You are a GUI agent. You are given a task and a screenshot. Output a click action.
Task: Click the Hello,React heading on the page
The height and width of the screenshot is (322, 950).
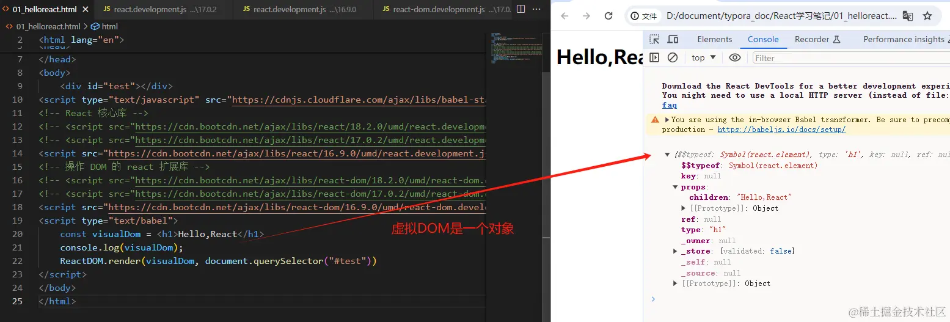[599, 57]
